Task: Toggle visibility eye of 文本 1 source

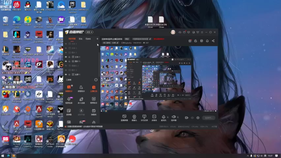Action: [66, 57]
